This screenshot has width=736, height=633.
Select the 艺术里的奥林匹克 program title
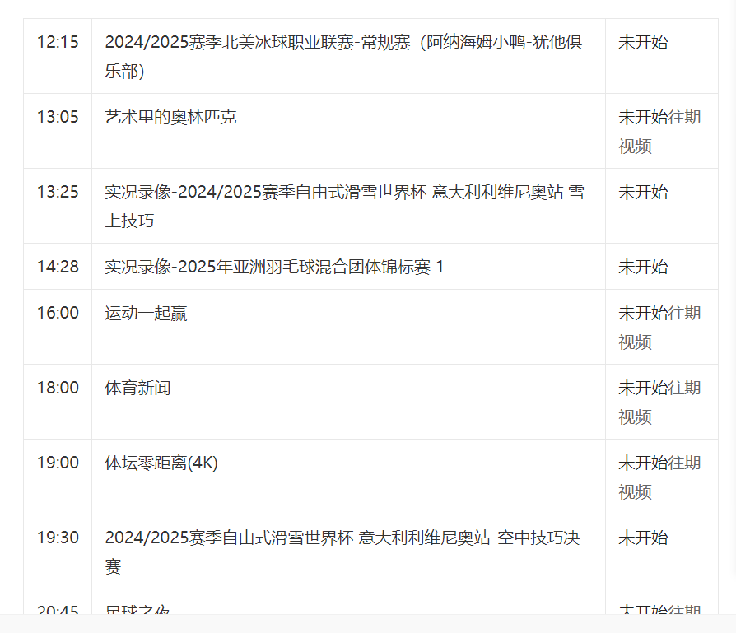170,117
